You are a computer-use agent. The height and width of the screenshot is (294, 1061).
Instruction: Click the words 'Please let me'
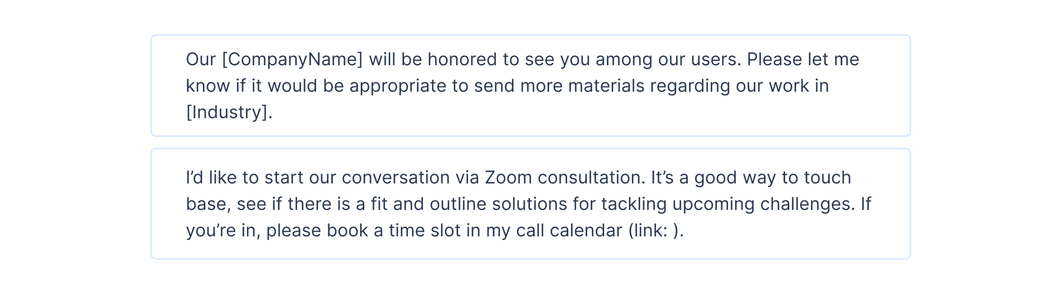803,59
